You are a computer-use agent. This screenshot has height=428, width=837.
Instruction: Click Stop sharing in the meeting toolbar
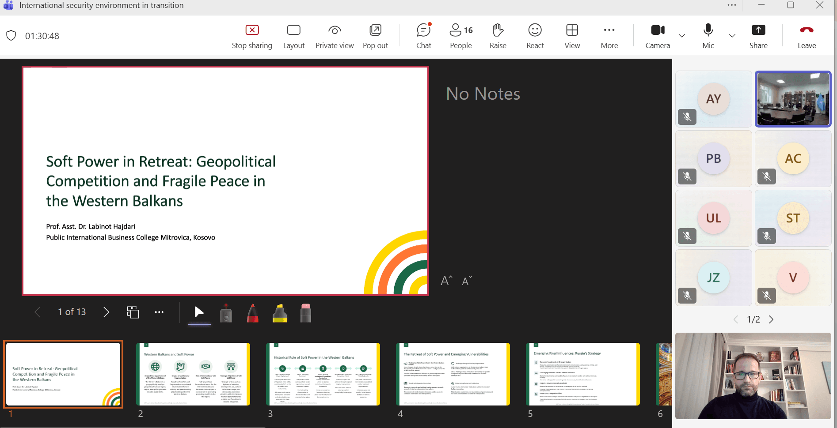252,36
